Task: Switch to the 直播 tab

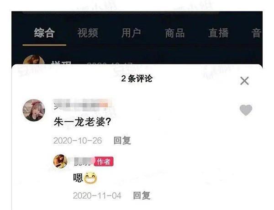Action: (x=218, y=33)
